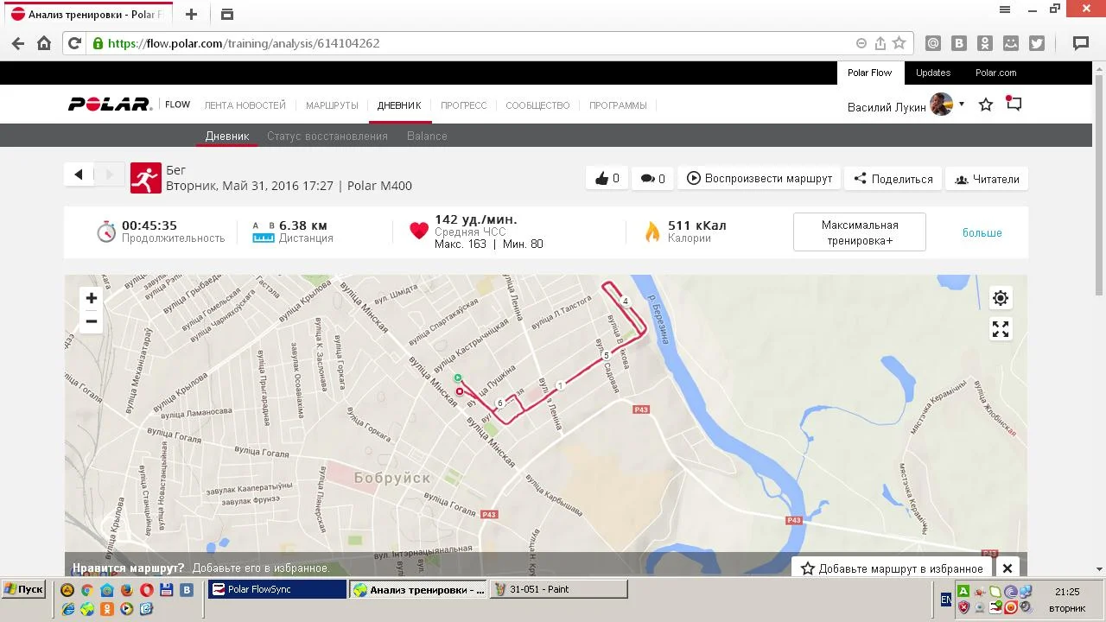
Task: Click kilometer marker 4 on the route
Action: pyautogui.click(x=625, y=301)
